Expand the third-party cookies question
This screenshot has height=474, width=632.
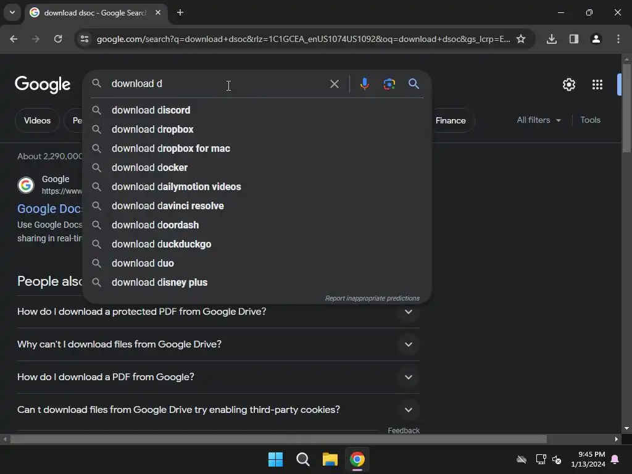pos(218,410)
